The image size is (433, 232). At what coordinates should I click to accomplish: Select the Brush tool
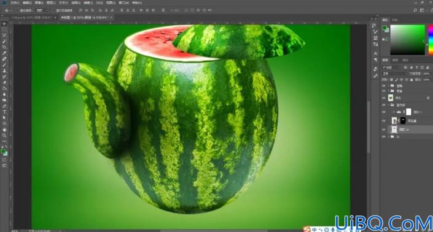[x=4, y=65]
